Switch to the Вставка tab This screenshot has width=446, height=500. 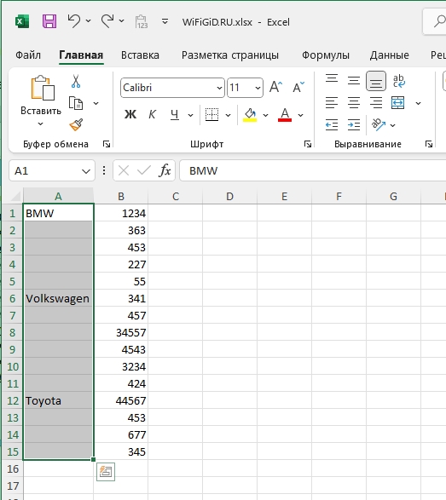[140, 55]
